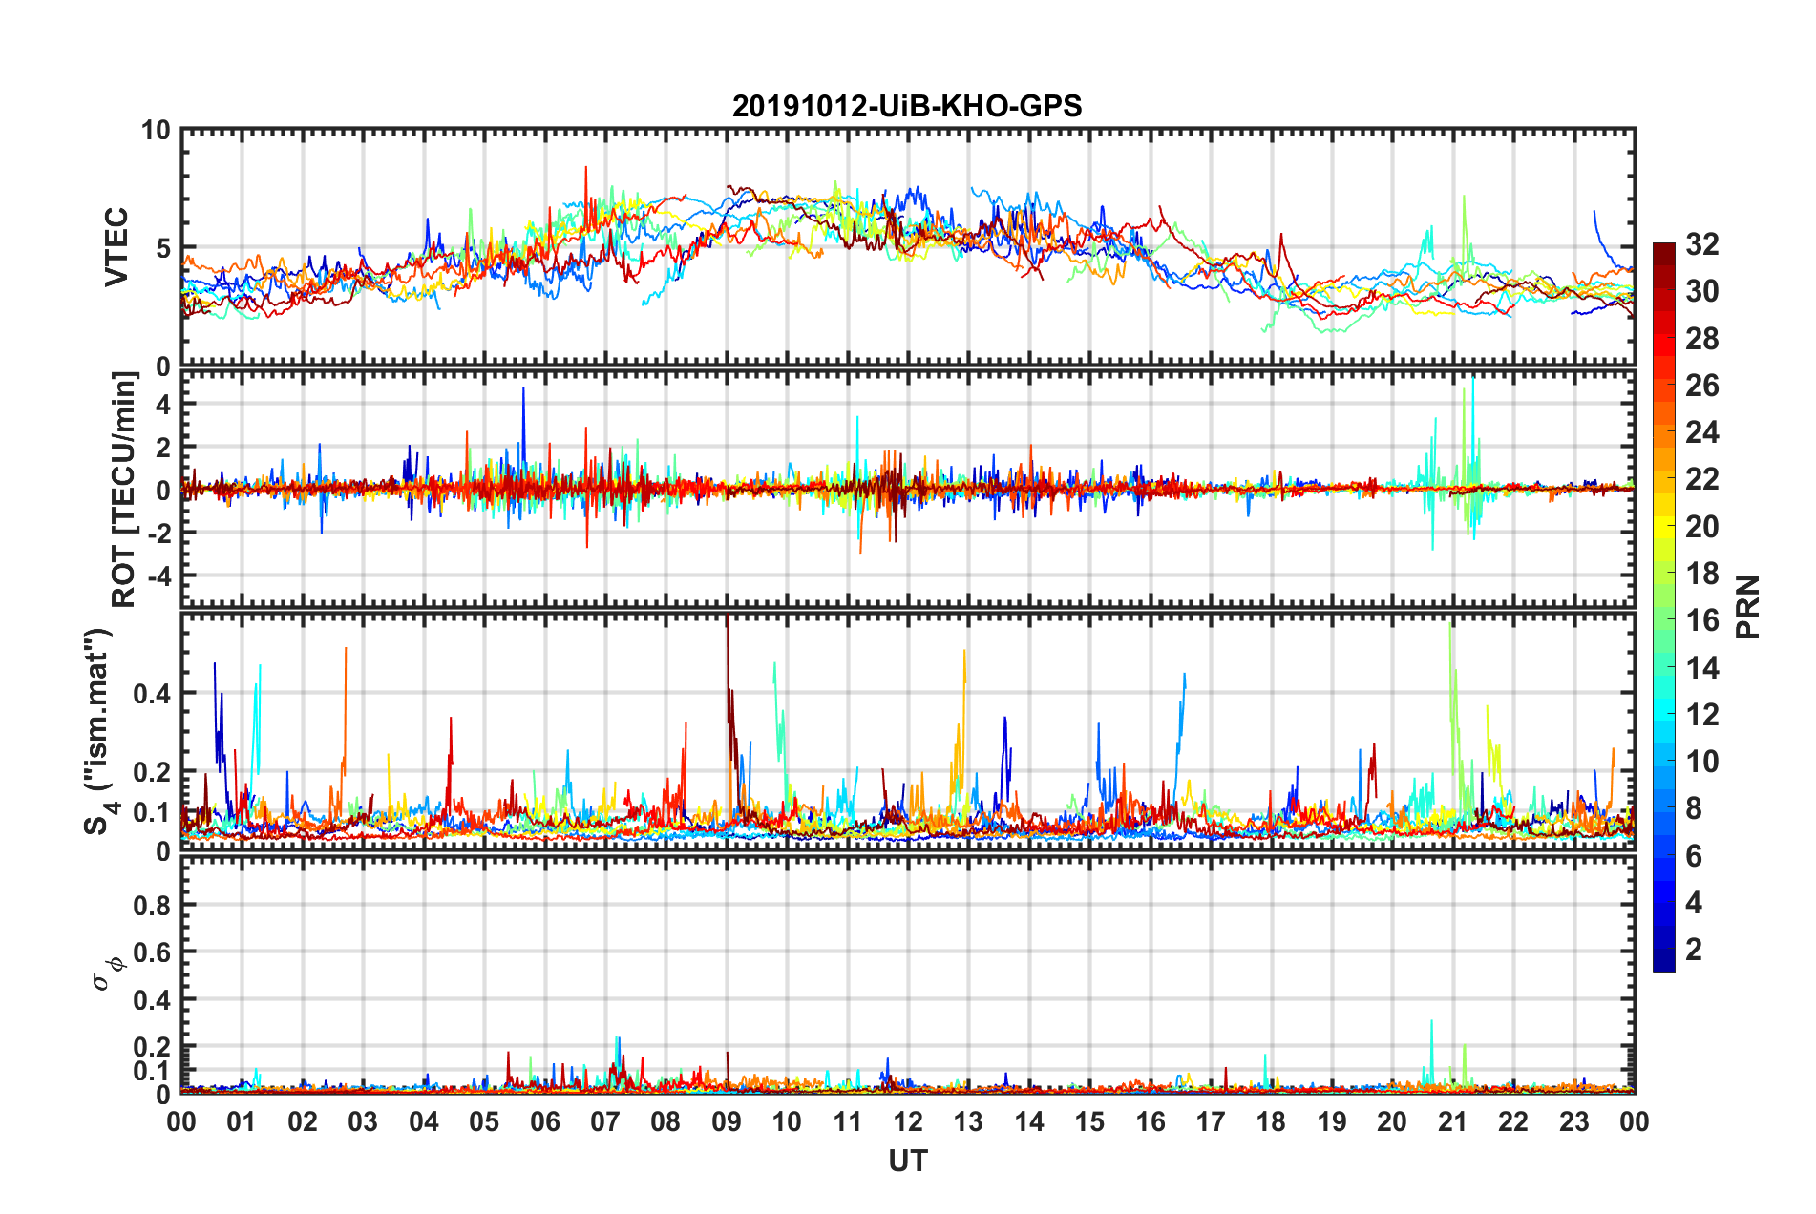1816x1214 pixels.
Task: Click x-axis tick label 09
Action: (727, 1121)
